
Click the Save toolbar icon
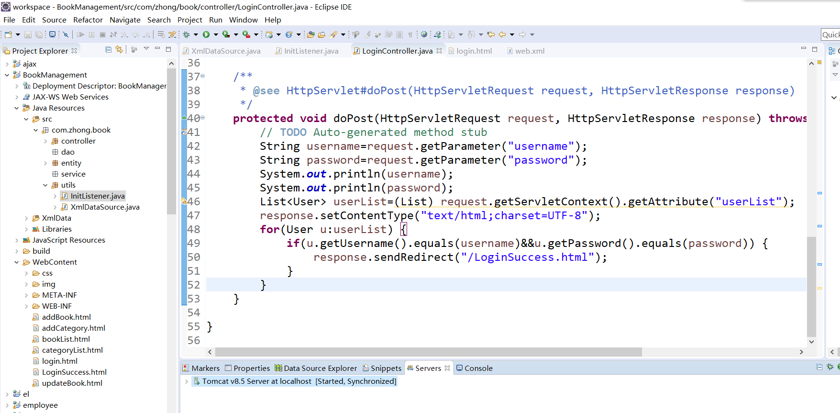[28, 34]
